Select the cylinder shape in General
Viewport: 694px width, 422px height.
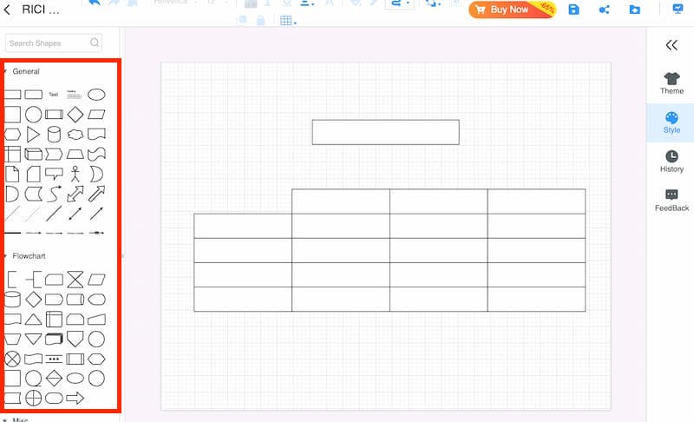(54, 135)
